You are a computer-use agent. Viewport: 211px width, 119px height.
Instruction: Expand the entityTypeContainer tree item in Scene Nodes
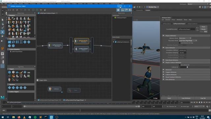[113, 42]
